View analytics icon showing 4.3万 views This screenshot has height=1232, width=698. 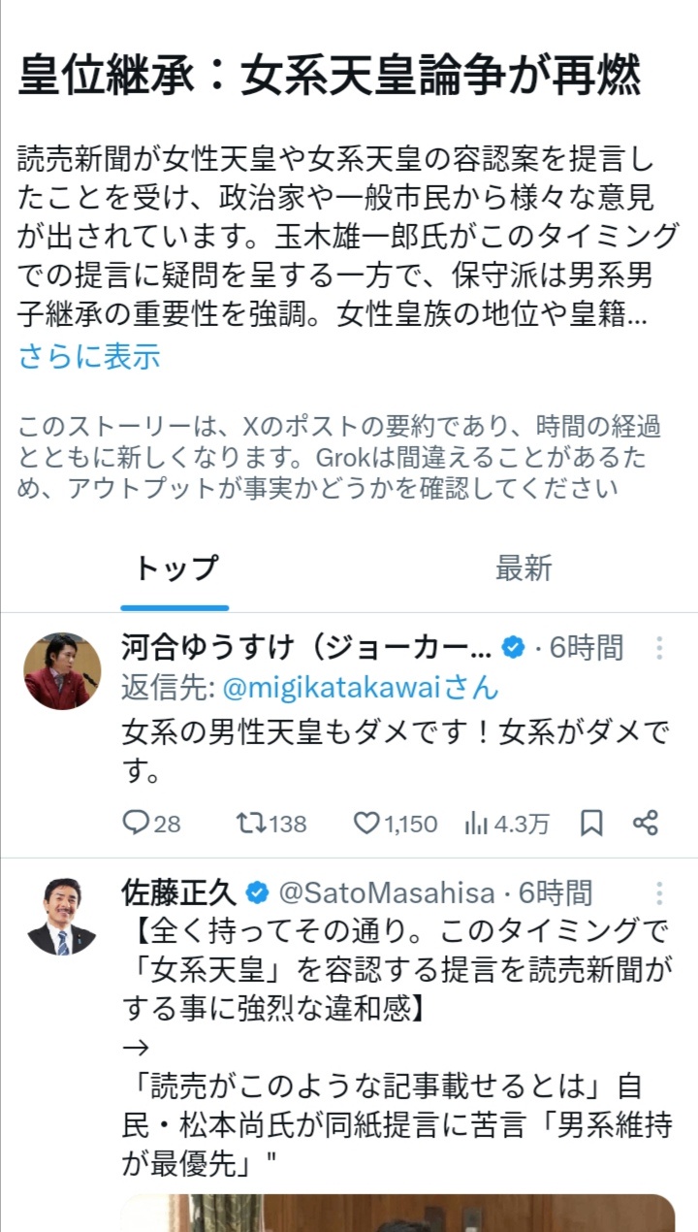point(476,824)
